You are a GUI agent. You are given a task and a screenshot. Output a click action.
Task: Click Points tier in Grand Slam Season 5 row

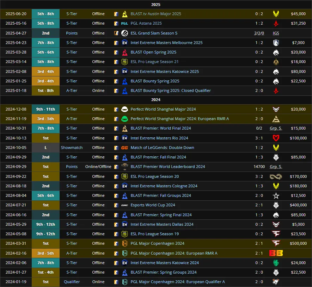(x=72, y=33)
